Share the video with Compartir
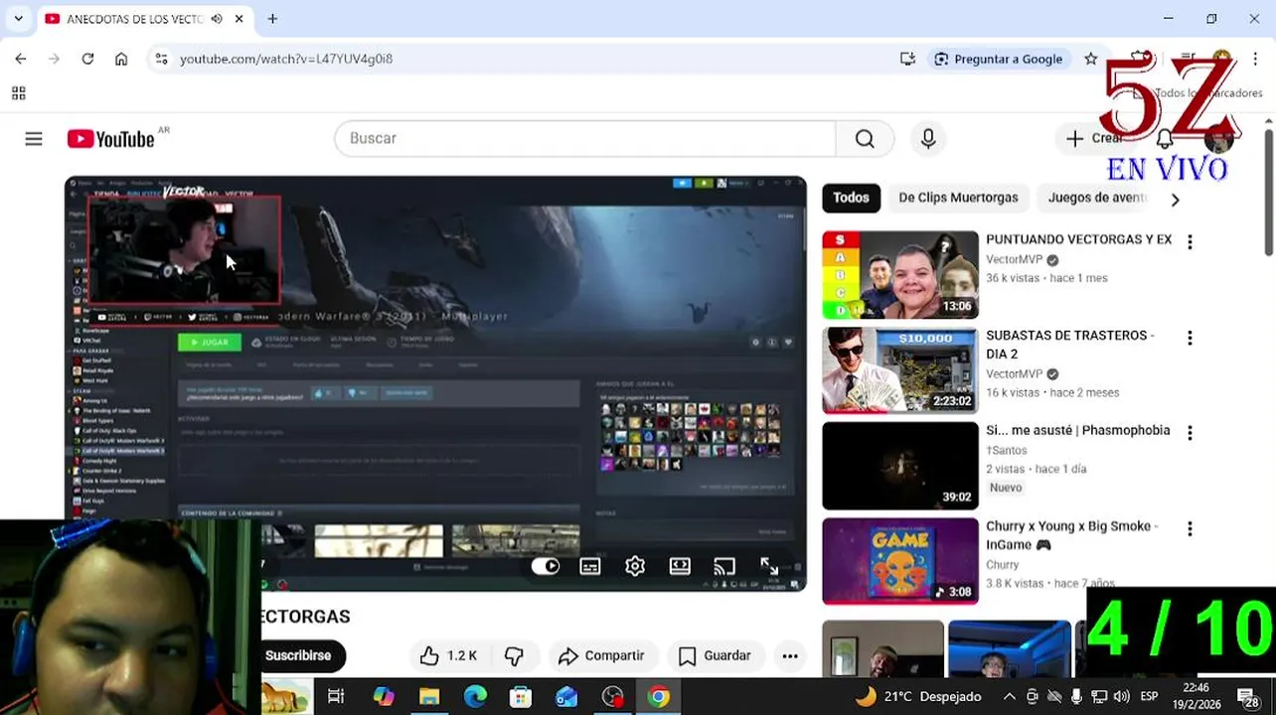Image resolution: width=1276 pixels, height=715 pixels. click(601, 655)
